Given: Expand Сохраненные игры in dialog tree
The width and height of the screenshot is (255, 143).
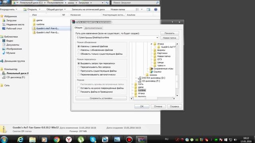Looking at the screenshot, I should 148,69.
